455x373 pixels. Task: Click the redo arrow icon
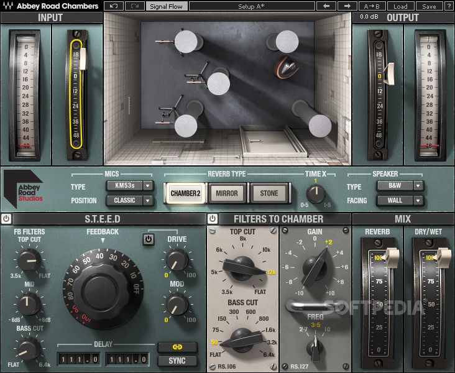pyautogui.click(x=135, y=6)
